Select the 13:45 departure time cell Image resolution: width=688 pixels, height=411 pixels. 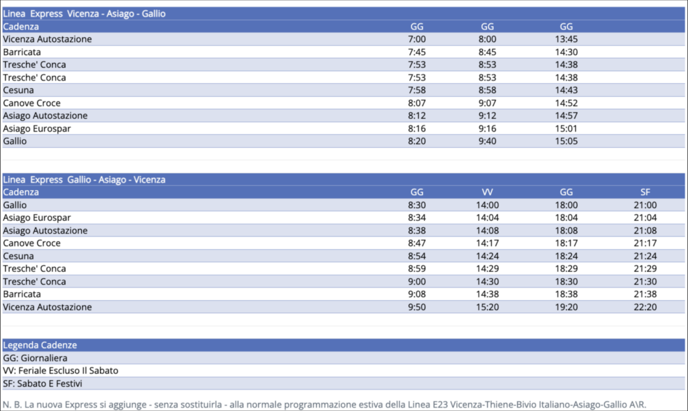point(566,39)
